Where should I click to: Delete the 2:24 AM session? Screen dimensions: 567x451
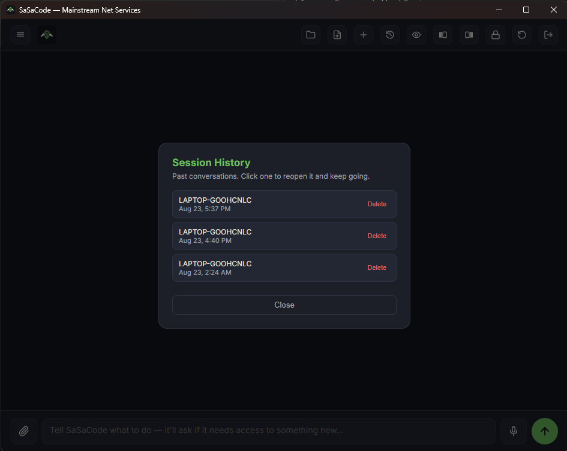(377, 267)
